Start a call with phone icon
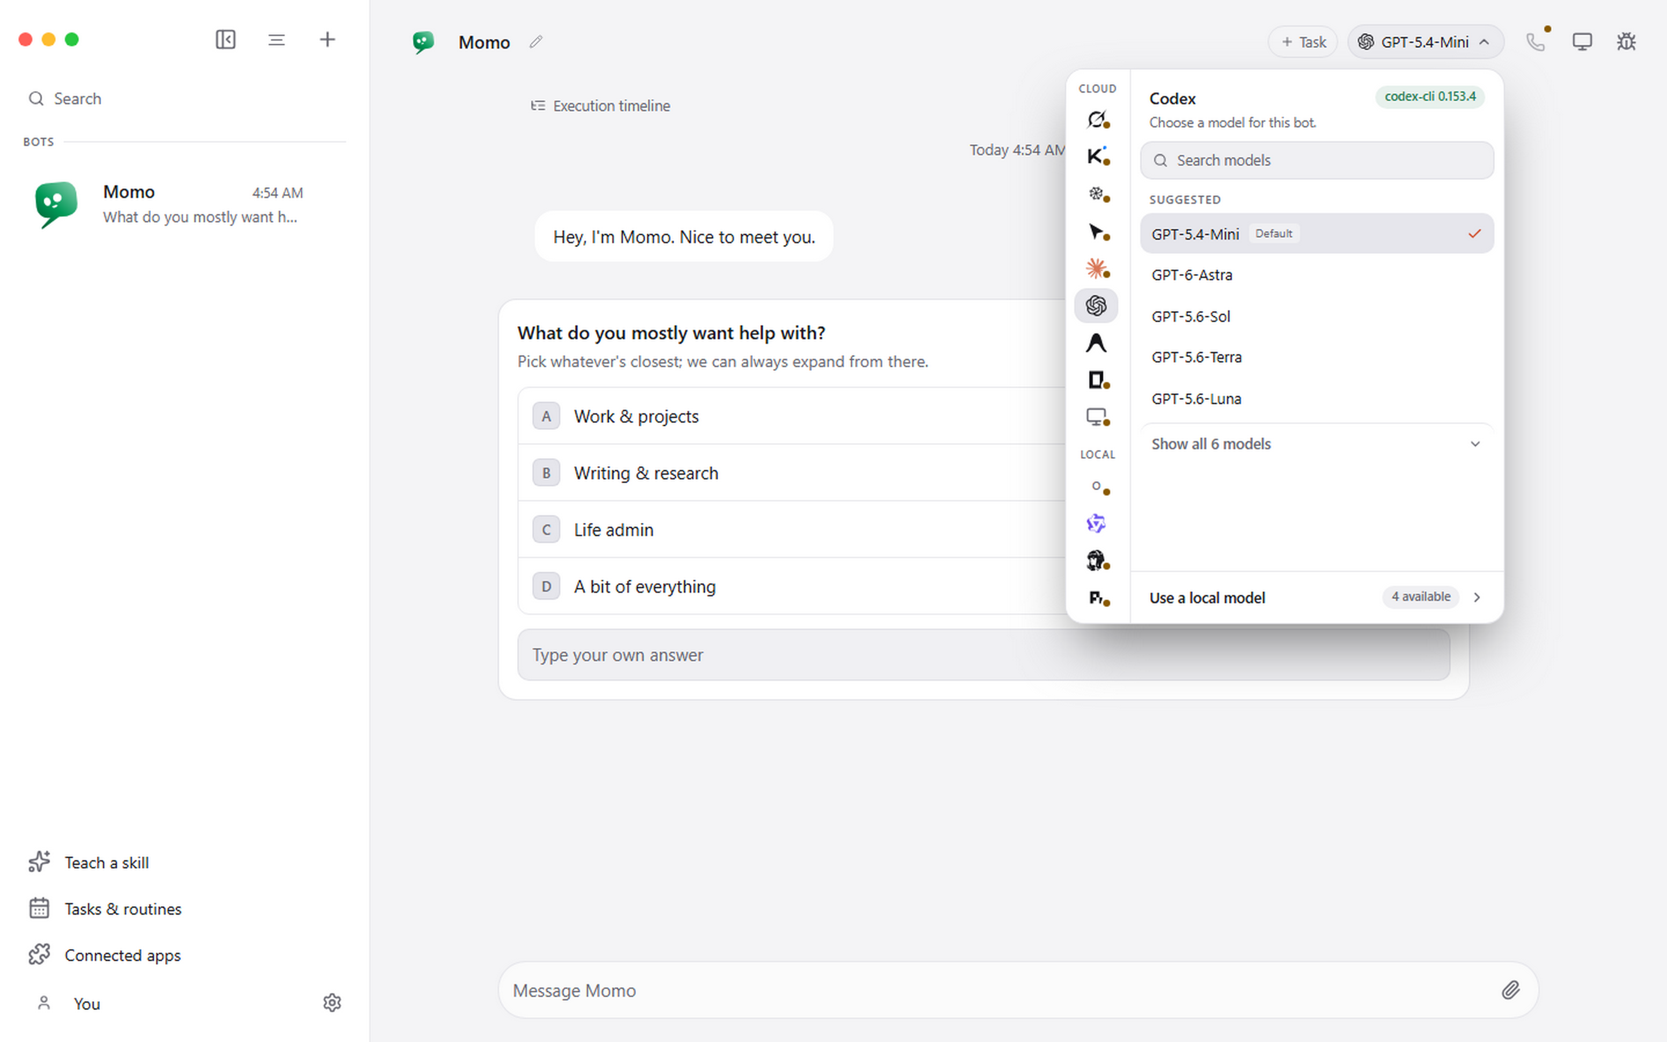This screenshot has width=1667, height=1042. [x=1536, y=42]
